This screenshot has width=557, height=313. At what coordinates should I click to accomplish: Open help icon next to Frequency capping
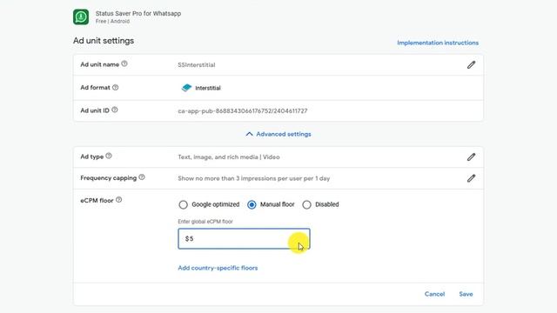[142, 177]
